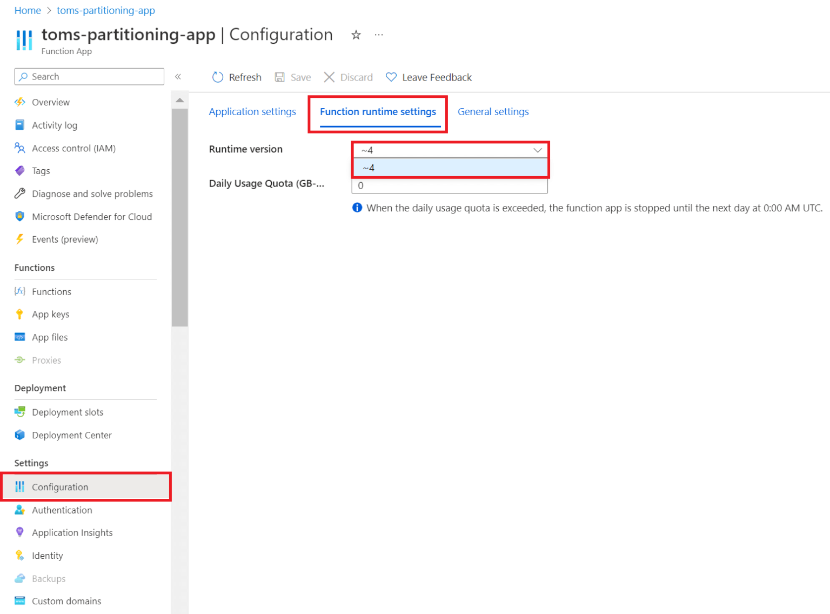The image size is (830, 614).
Task: Switch to the Application settings tab
Action: [252, 111]
